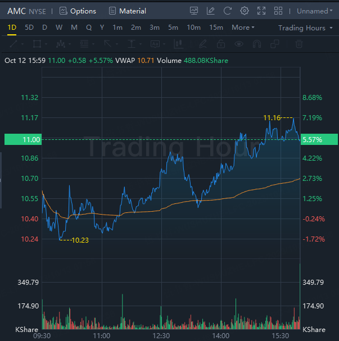This screenshot has height=341, width=339.
Task: Click the 11.00 current price label
Action: (x=20, y=139)
